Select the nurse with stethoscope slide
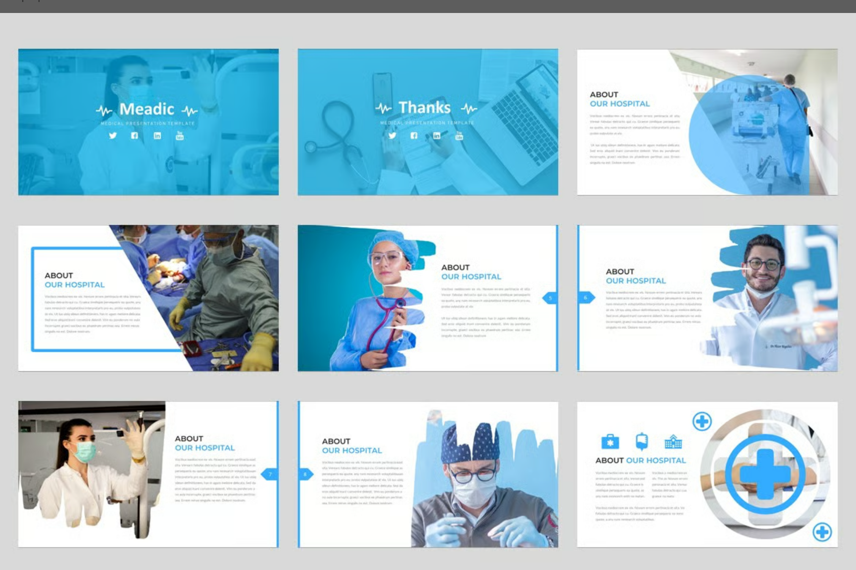This screenshot has height=570, width=856. tap(428, 298)
